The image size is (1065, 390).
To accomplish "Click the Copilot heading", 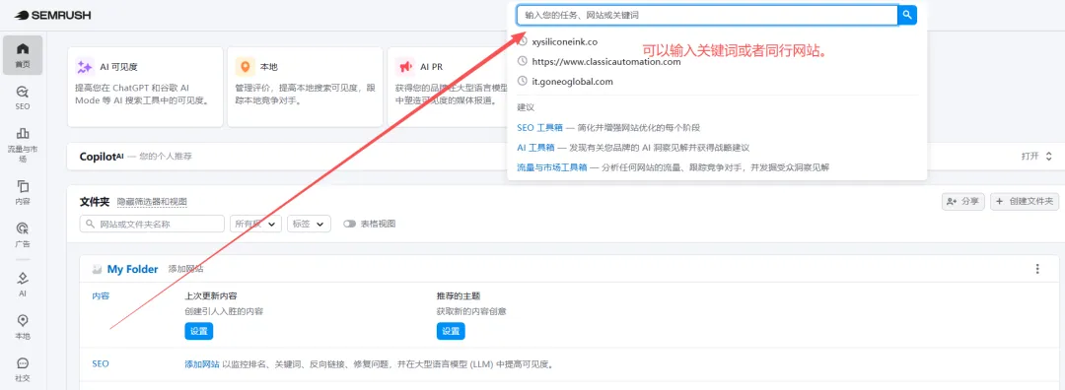I will pos(102,156).
